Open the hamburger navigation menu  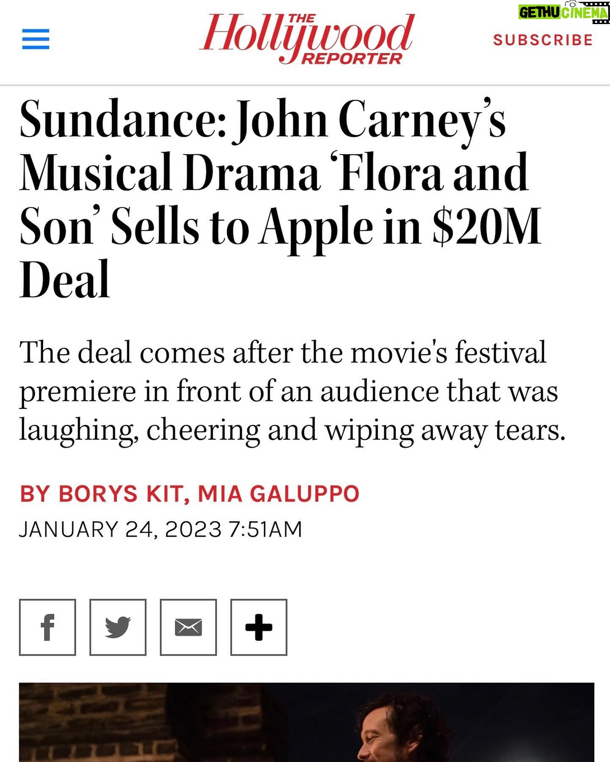36,39
